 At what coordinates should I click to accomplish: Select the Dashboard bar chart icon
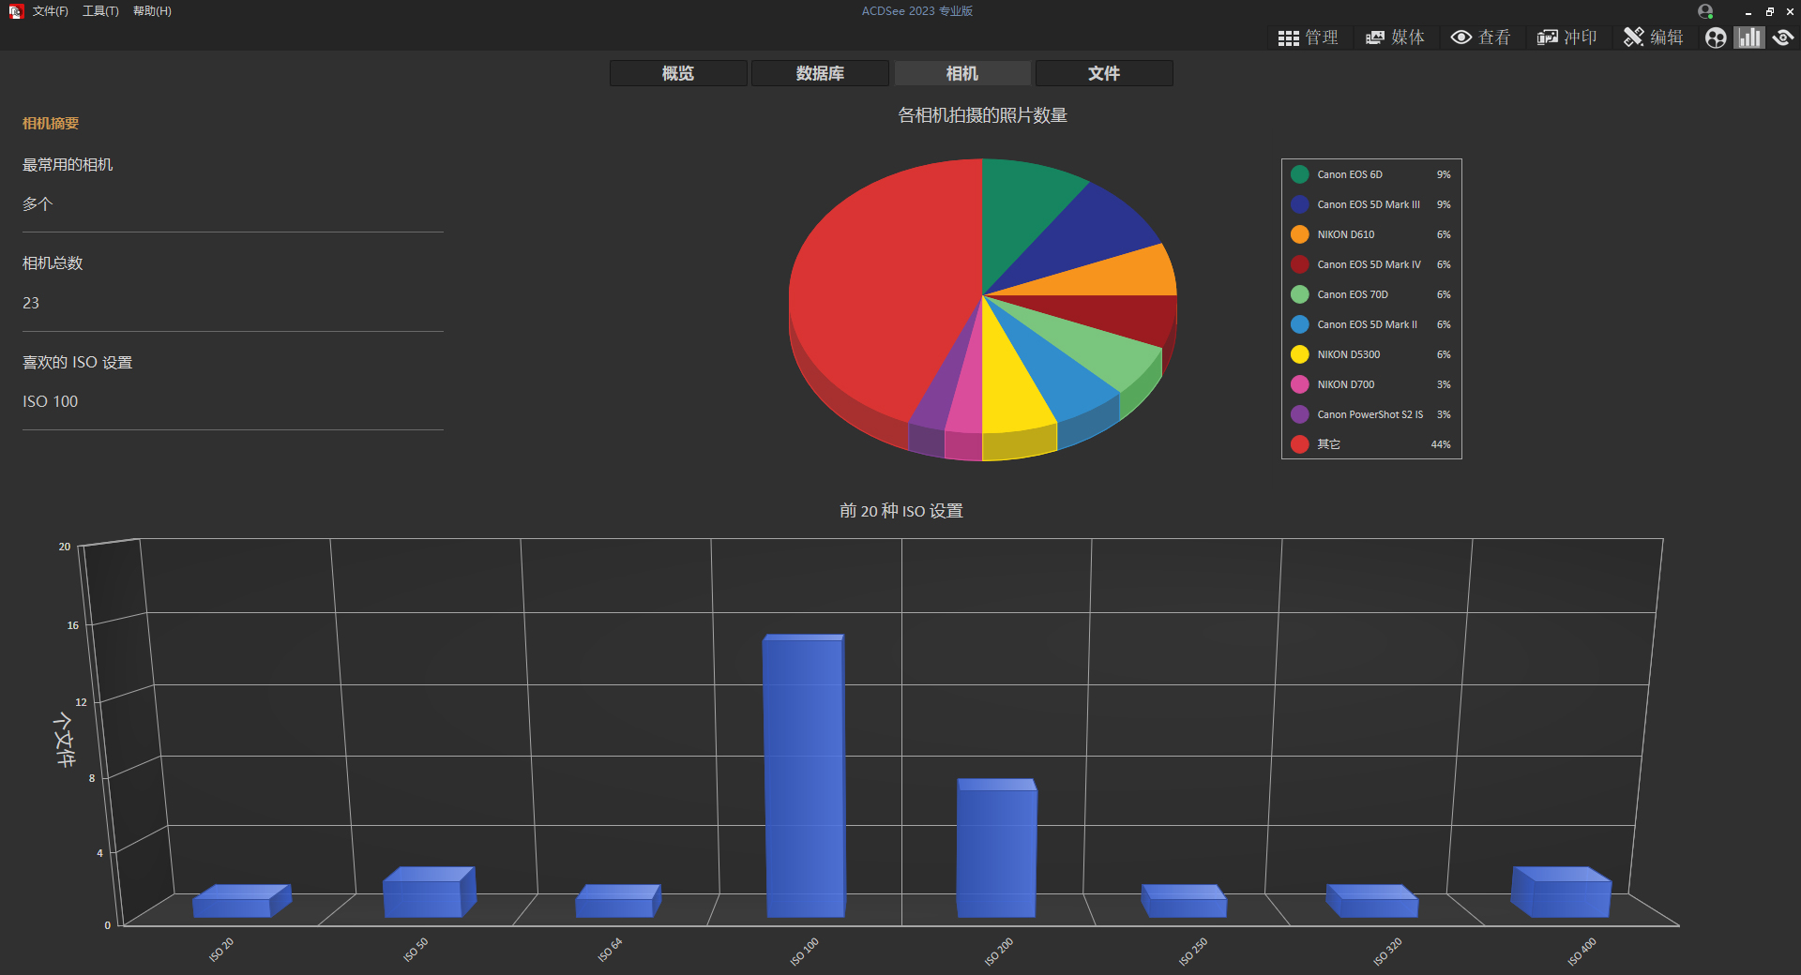tap(1749, 37)
